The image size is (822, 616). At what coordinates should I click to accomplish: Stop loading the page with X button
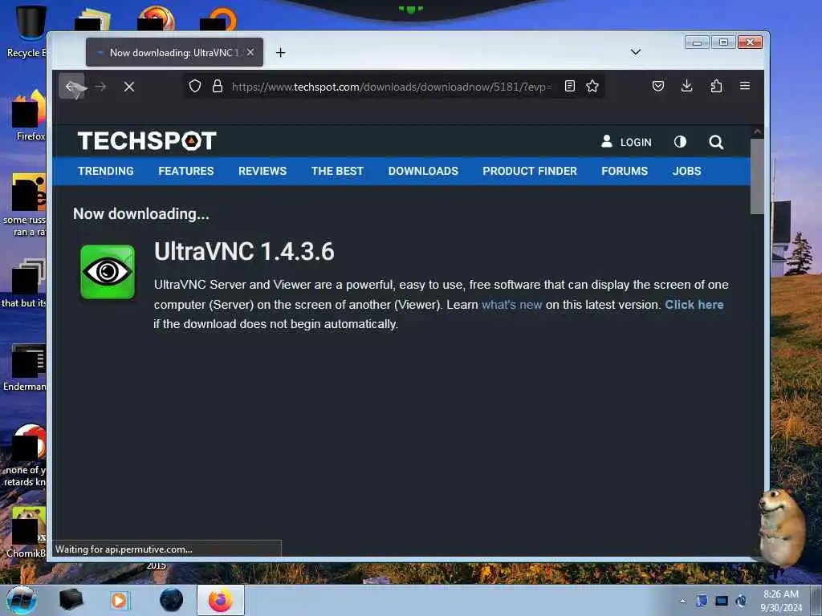tap(129, 87)
